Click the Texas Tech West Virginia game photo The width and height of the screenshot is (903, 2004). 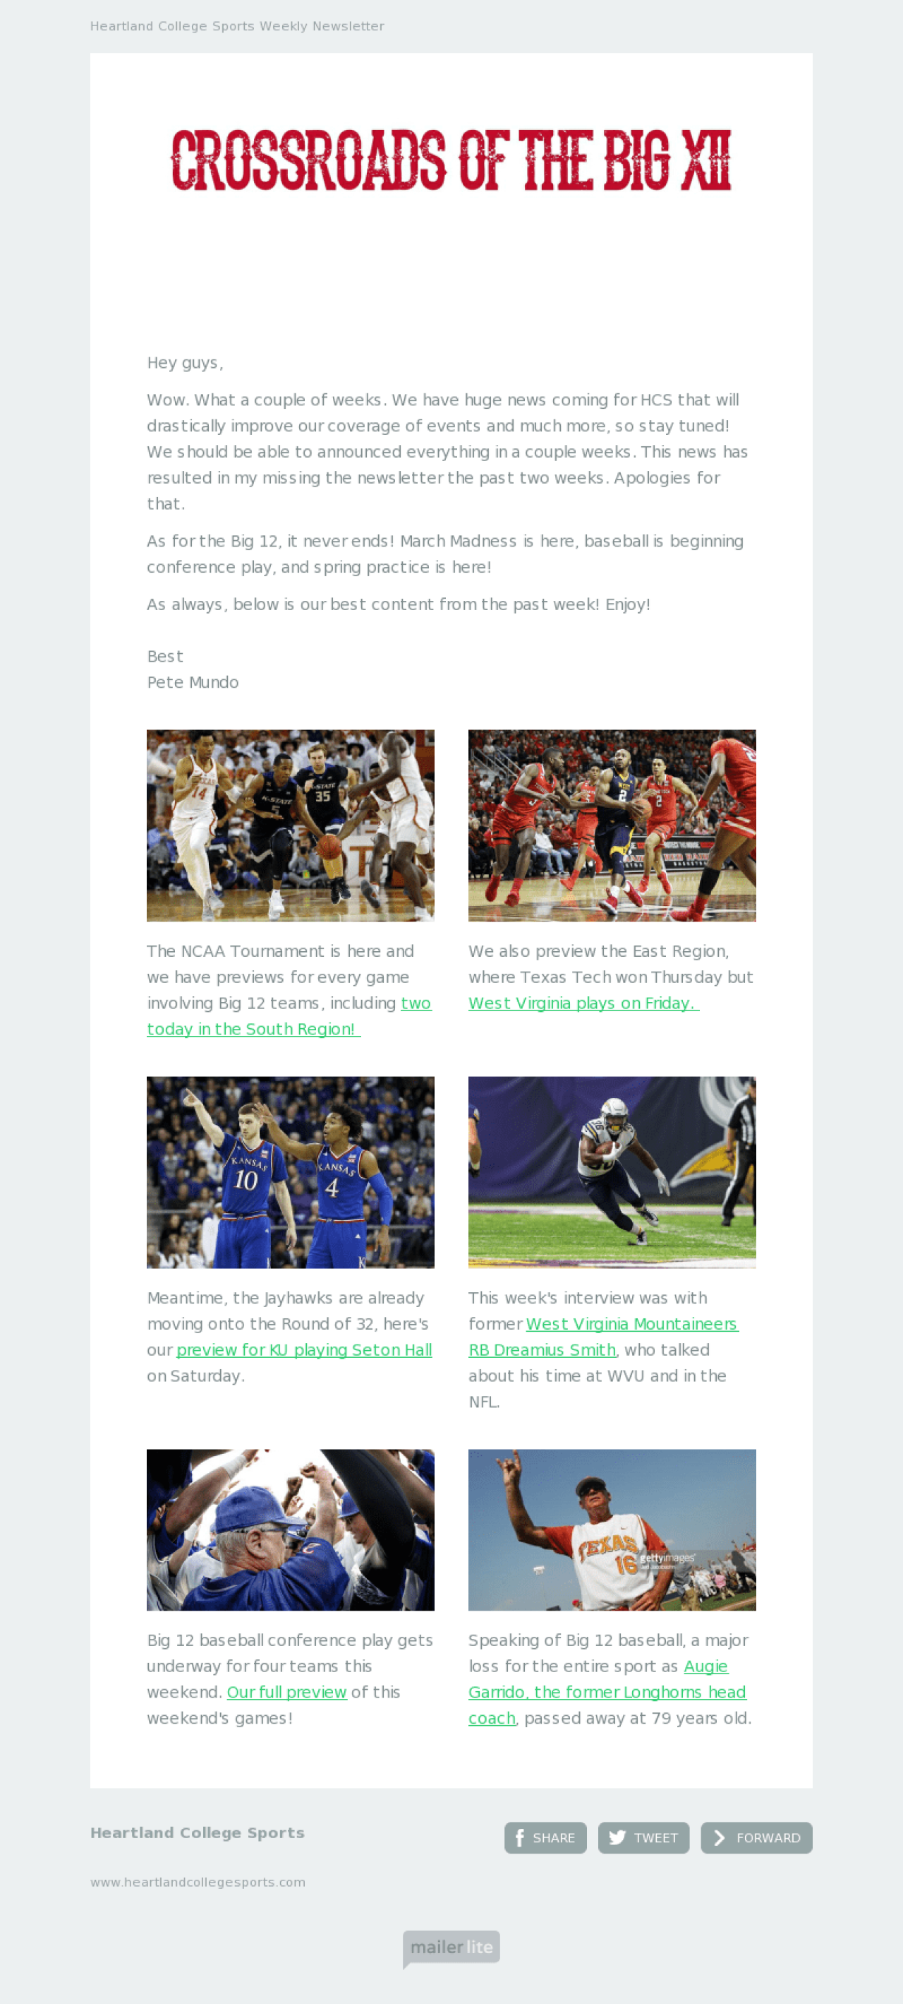[x=612, y=825]
